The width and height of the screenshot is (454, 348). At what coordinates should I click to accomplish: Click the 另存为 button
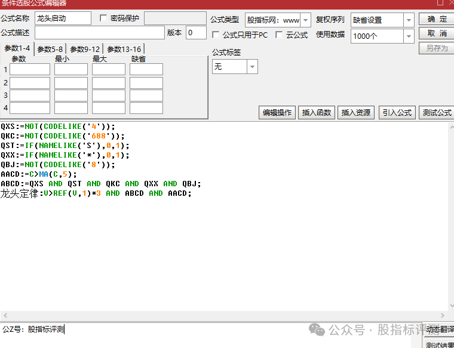(x=437, y=48)
